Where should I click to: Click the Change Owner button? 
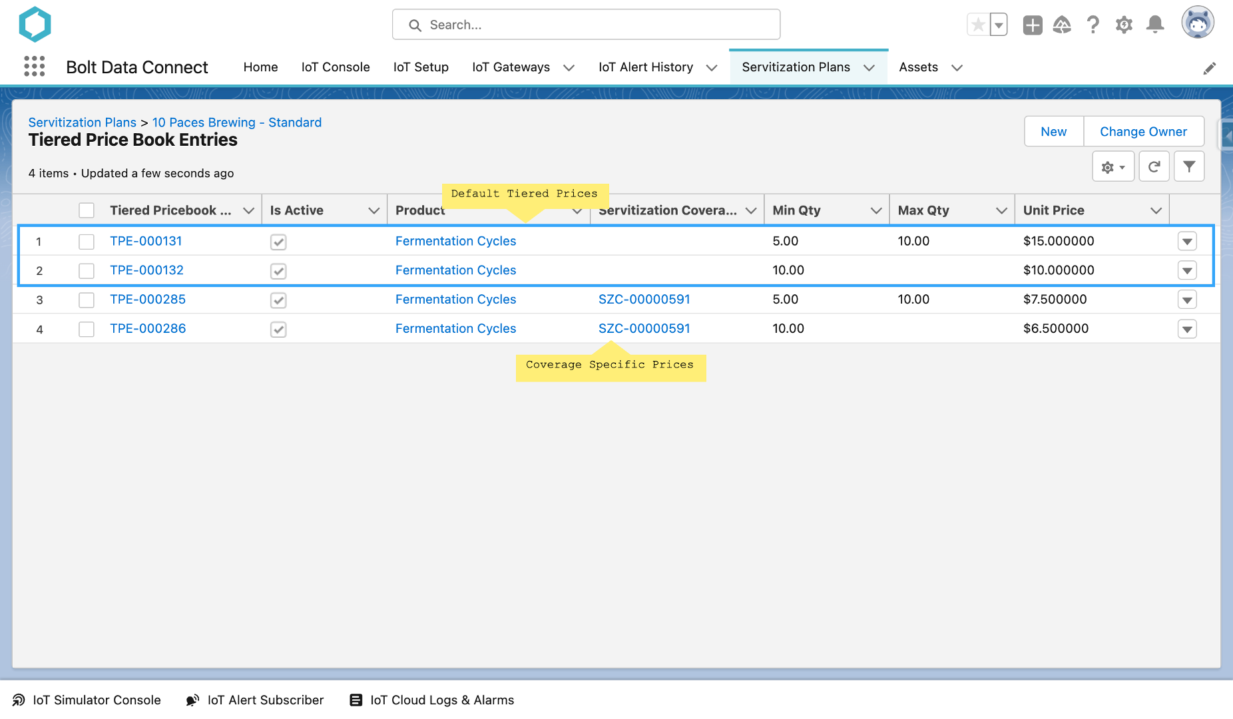[x=1143, y=132]
